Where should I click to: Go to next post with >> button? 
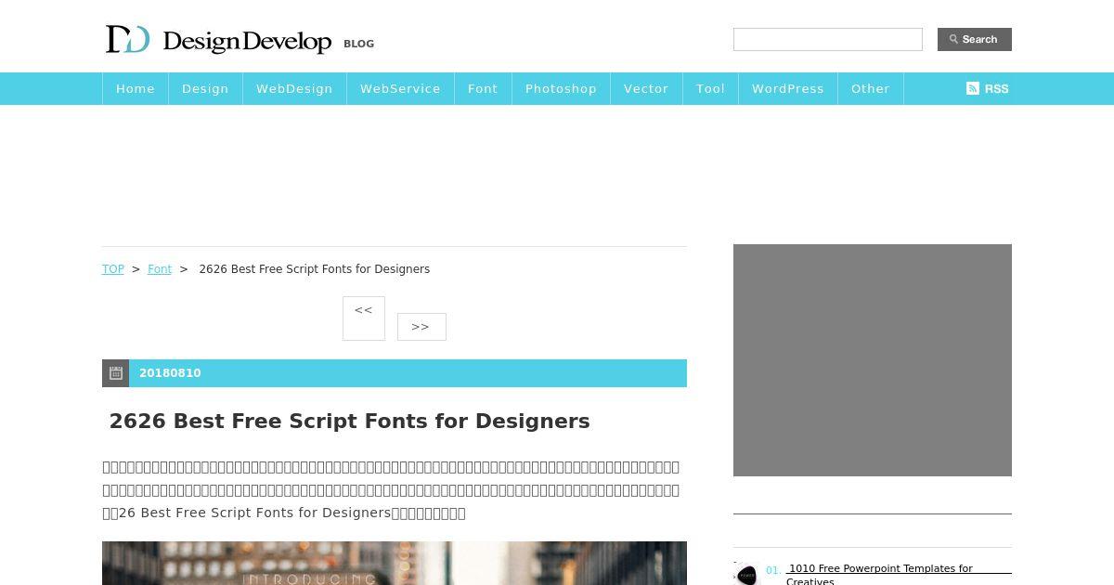421,327
